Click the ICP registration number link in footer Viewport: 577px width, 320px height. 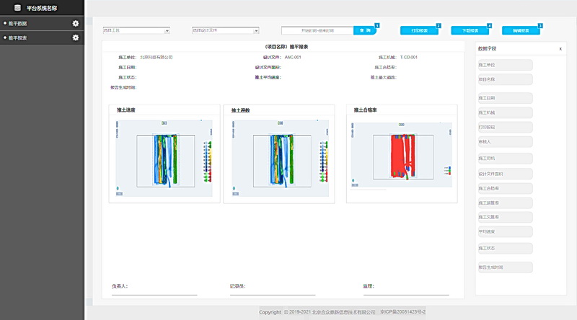(x=403, y=312)
